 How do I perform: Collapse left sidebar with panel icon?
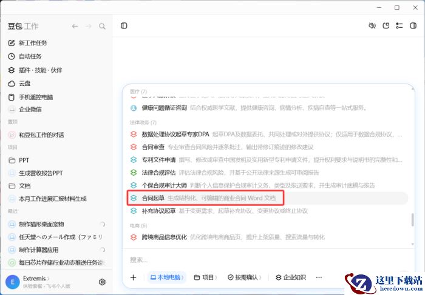(x=124, y=25)
